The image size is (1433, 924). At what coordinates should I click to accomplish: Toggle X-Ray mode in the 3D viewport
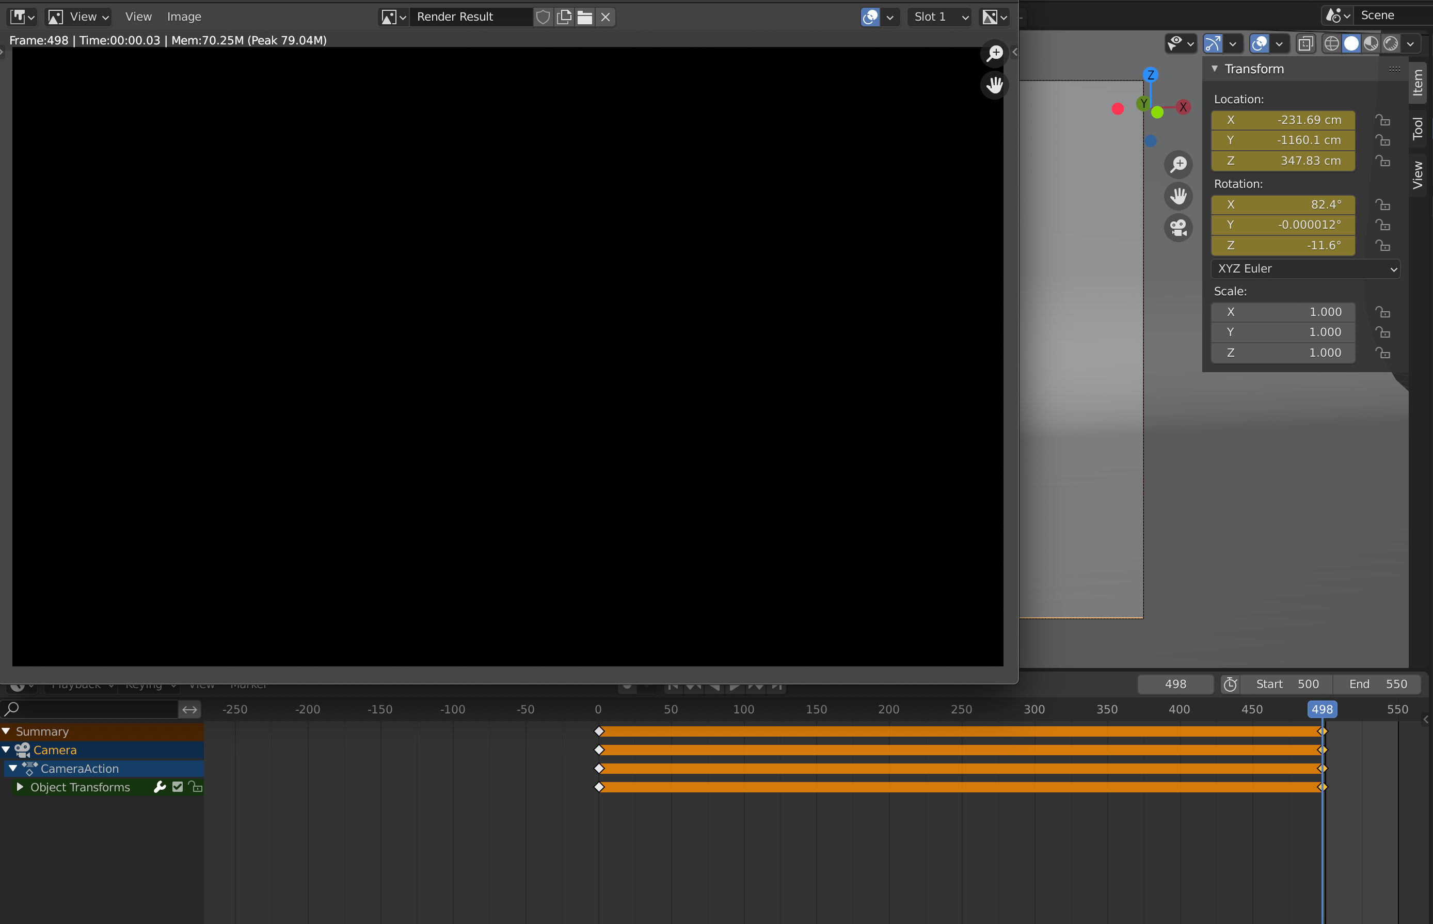coord(1306,43)
